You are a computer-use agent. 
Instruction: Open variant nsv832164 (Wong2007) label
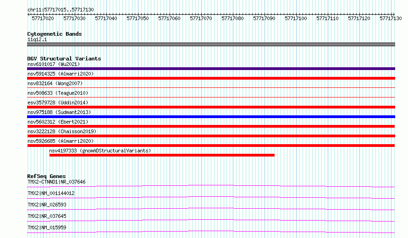[x=55, y=83]
